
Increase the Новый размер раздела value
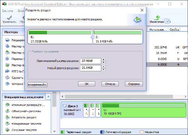(103, 67)
